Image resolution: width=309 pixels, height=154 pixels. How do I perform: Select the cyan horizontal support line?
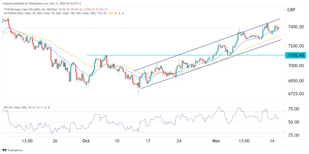click(x=186, y=55)
